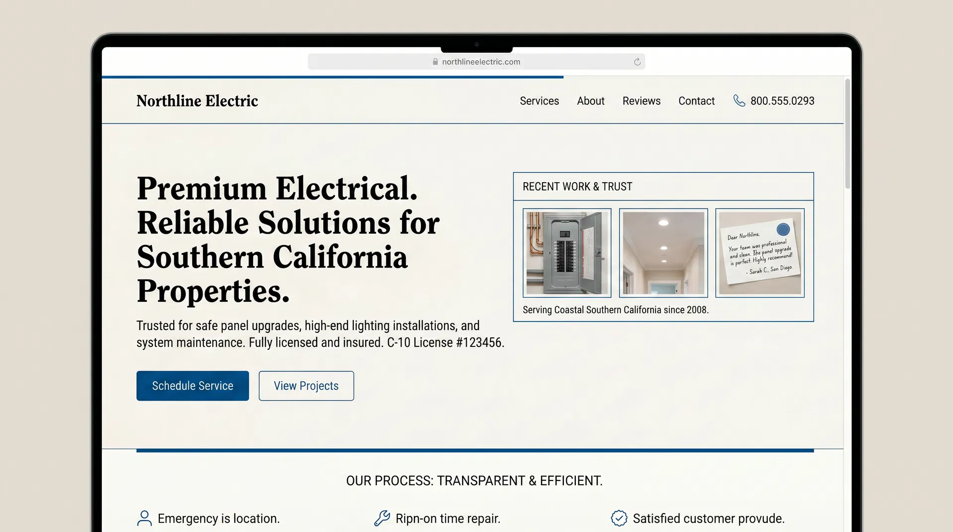Select the person icon for emergency service
This screenshot has width=953, height=532.
pos(144,518)
